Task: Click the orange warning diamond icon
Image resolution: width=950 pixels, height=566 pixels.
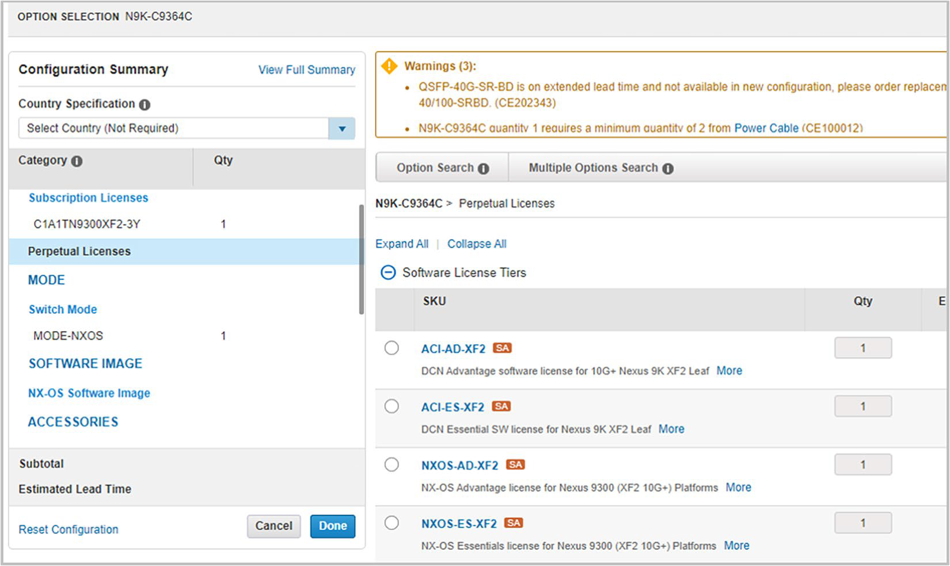Action: point(389,66)
